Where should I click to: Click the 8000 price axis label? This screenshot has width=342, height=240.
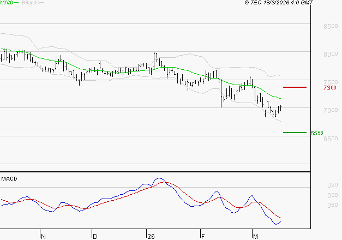(x=331, y=54)
